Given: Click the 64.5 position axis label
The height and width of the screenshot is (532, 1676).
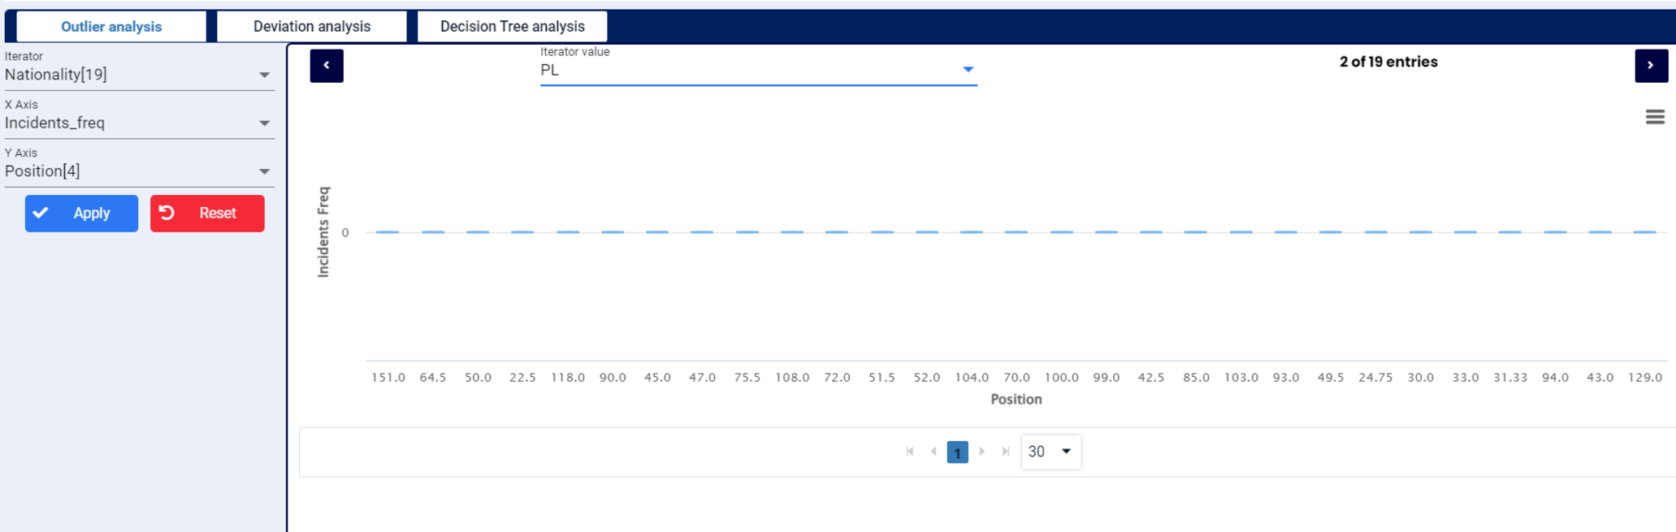Looking at the screenshot, I should tap(433, 378).
